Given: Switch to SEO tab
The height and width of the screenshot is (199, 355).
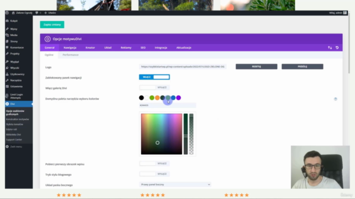Looking at the screenshot, I should click(x=143, y=48).
